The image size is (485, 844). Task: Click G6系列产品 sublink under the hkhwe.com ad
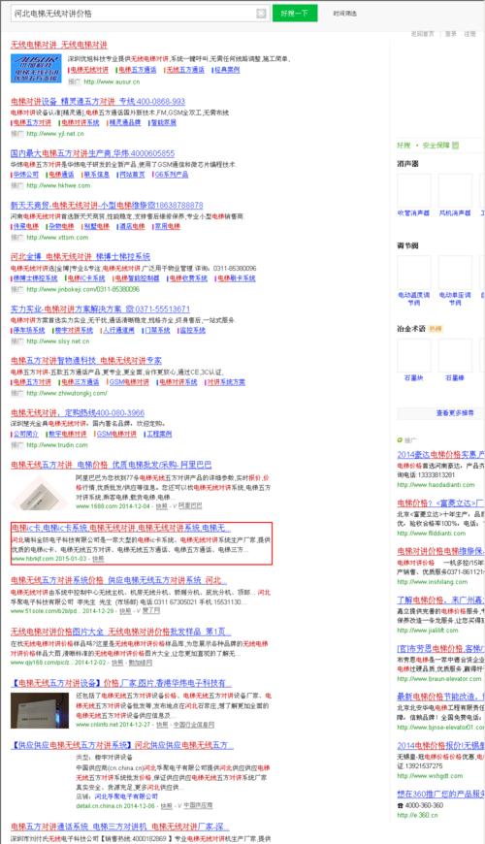[x=171, y=175]
